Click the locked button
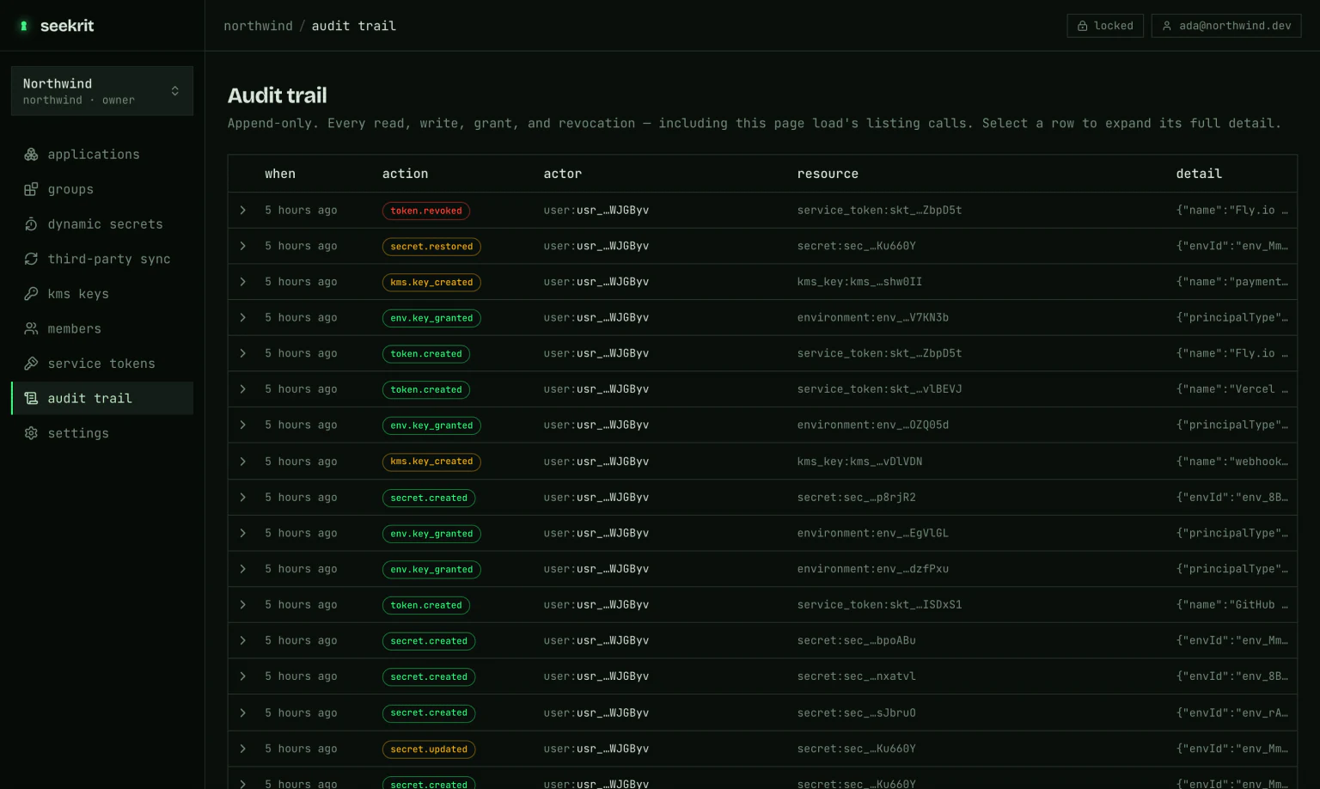Image resolution: width=1320 pixels, height=789 pixels. pos(1105,26)
